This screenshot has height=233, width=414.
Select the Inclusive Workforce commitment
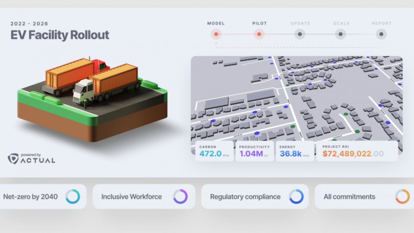[x=144, y=196]
